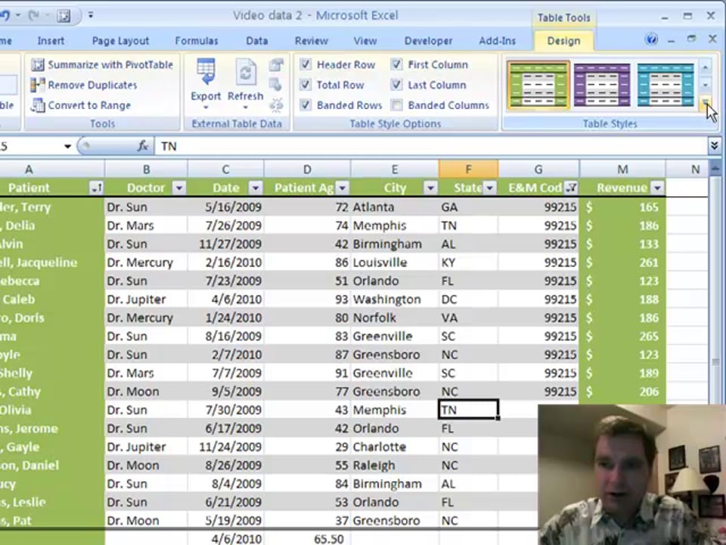Screen dimensions: 726x545
Task: Select the KY state cell
Action: tap(469, 263)
